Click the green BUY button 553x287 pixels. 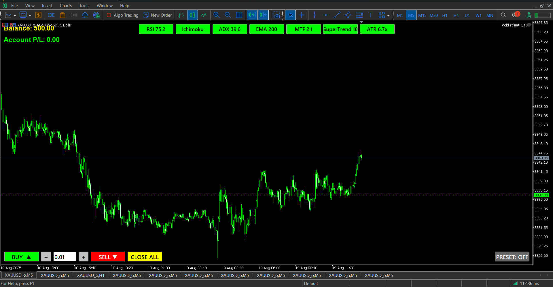pyautogui.click(x=22, y=257)
